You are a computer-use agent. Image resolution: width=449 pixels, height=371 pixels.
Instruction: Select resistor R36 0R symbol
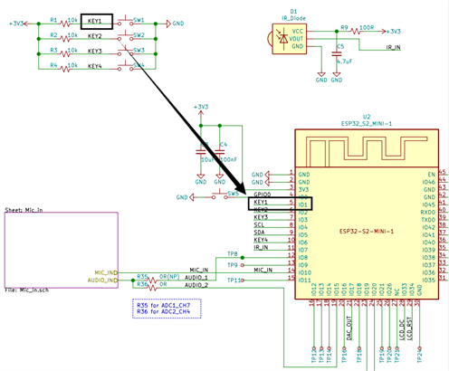pos(152,288)
